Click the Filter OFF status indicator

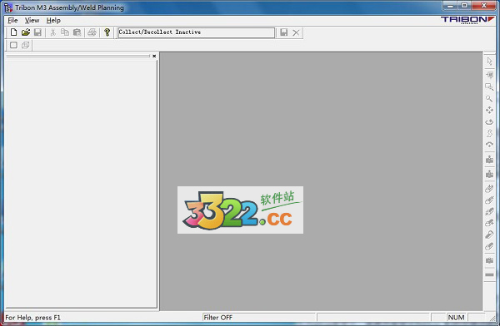tap(218, 318)
